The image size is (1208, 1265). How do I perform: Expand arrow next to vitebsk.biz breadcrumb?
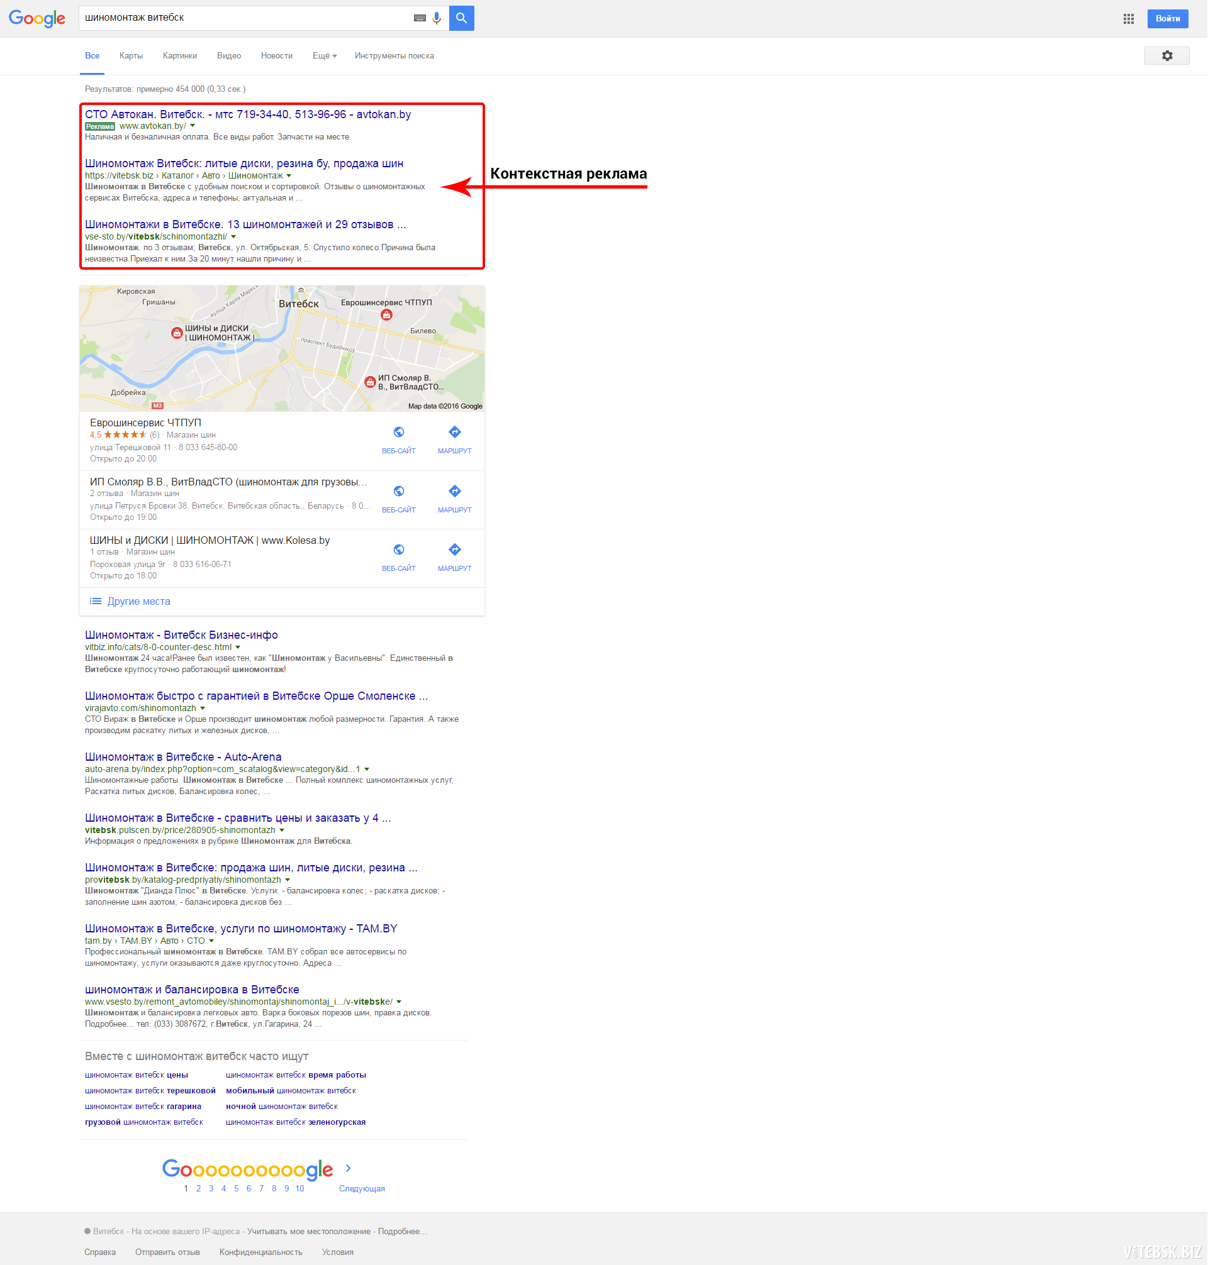point(289,175)
